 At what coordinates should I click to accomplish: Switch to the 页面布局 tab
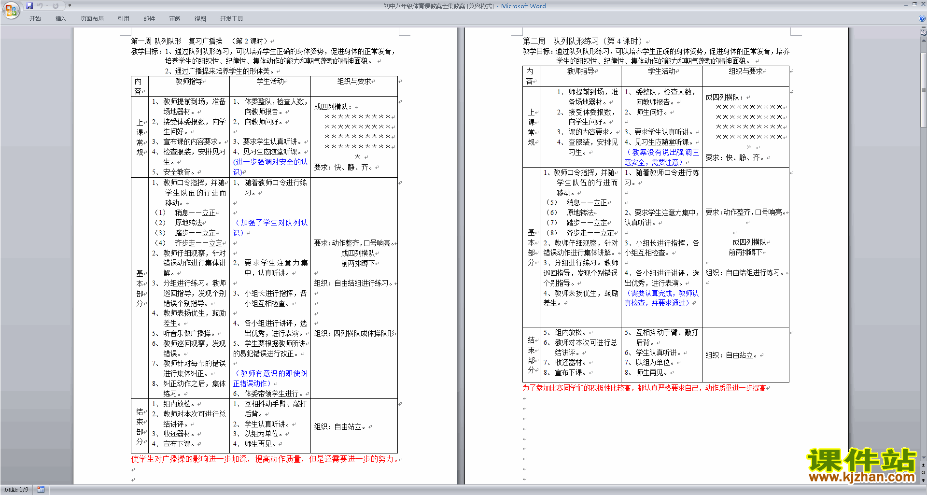92,19
